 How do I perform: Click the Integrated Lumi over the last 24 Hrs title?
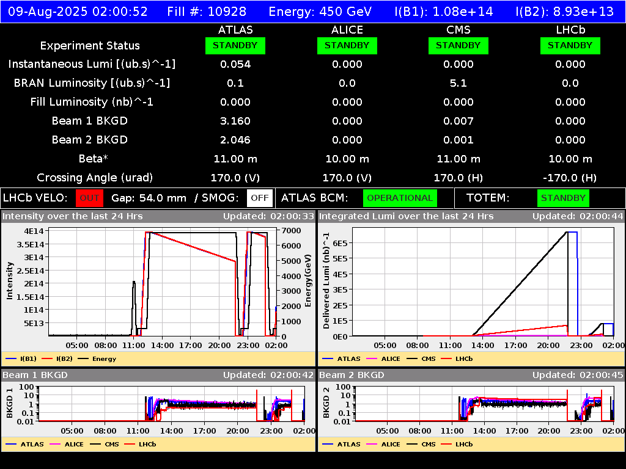pyautogui.click(x=407, y=216)
